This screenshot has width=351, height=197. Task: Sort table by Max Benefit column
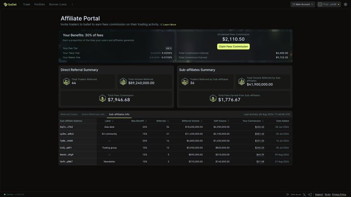tap(139, 121)
